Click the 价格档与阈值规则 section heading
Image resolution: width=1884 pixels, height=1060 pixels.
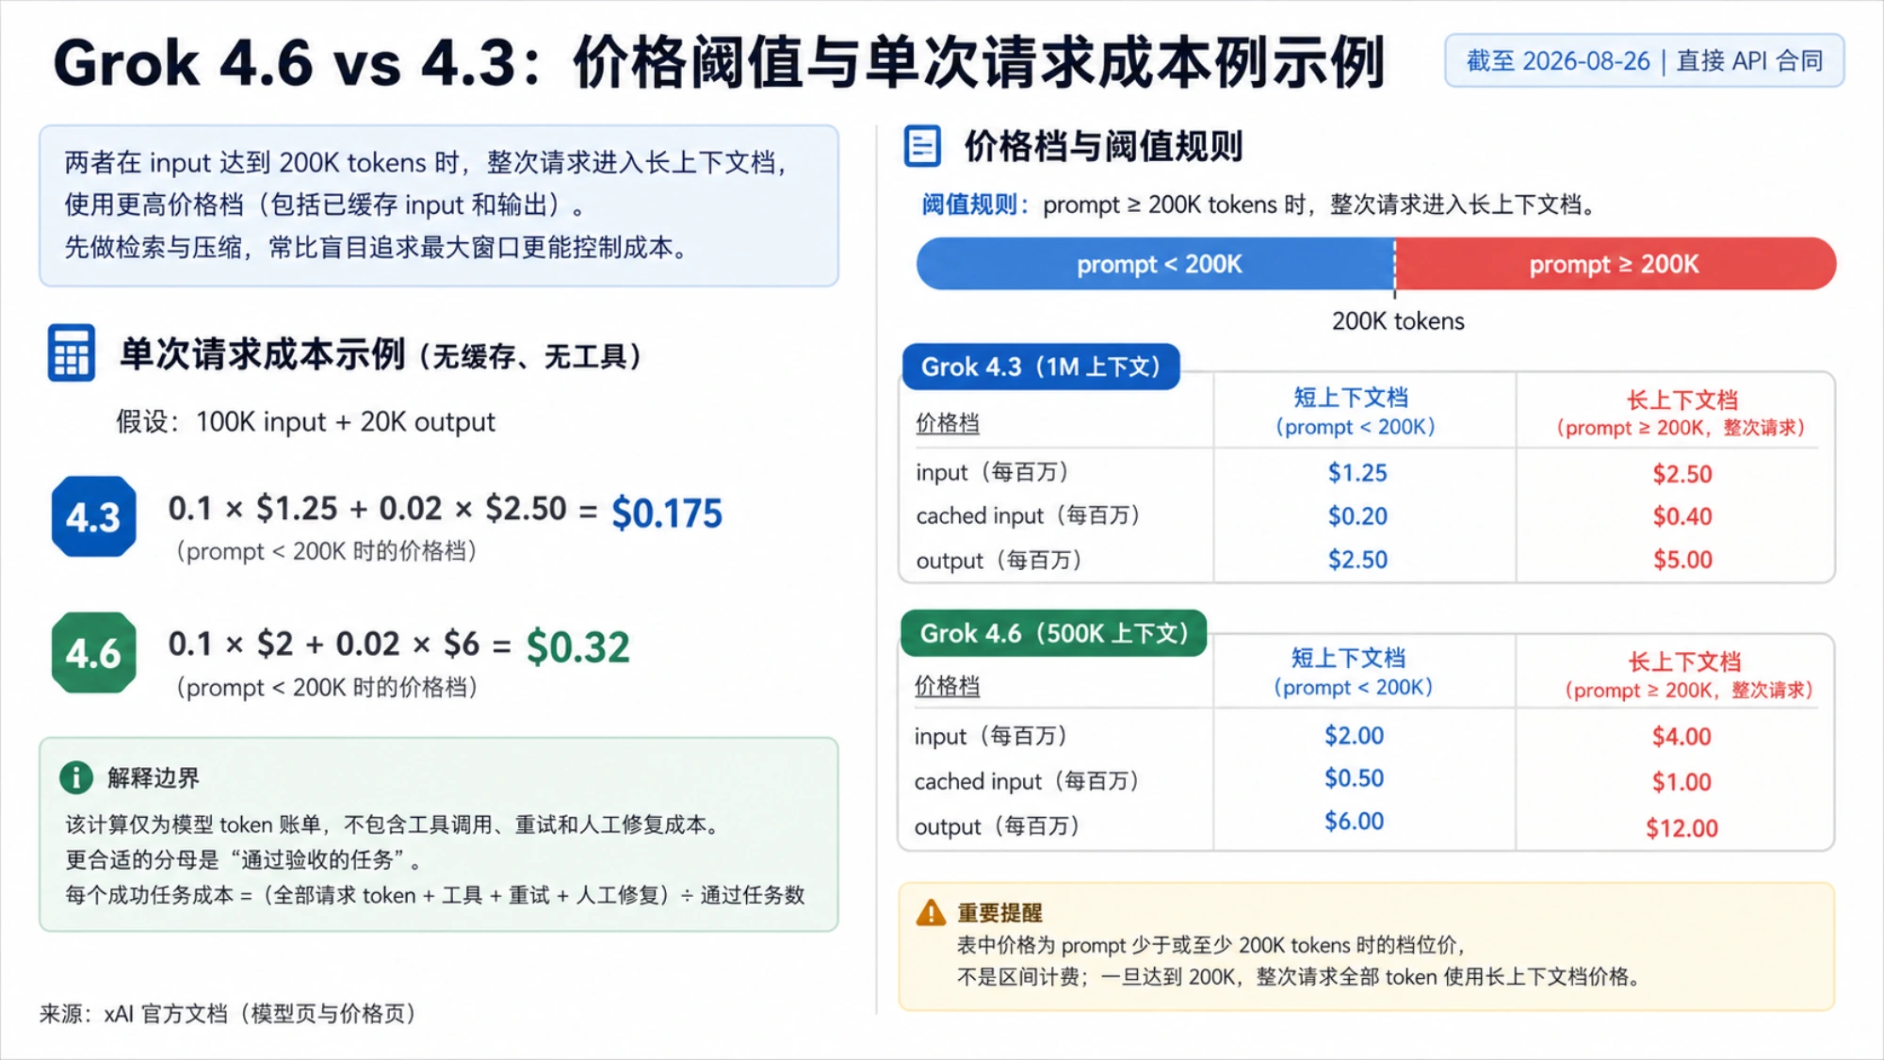[x=1103, y=146]
